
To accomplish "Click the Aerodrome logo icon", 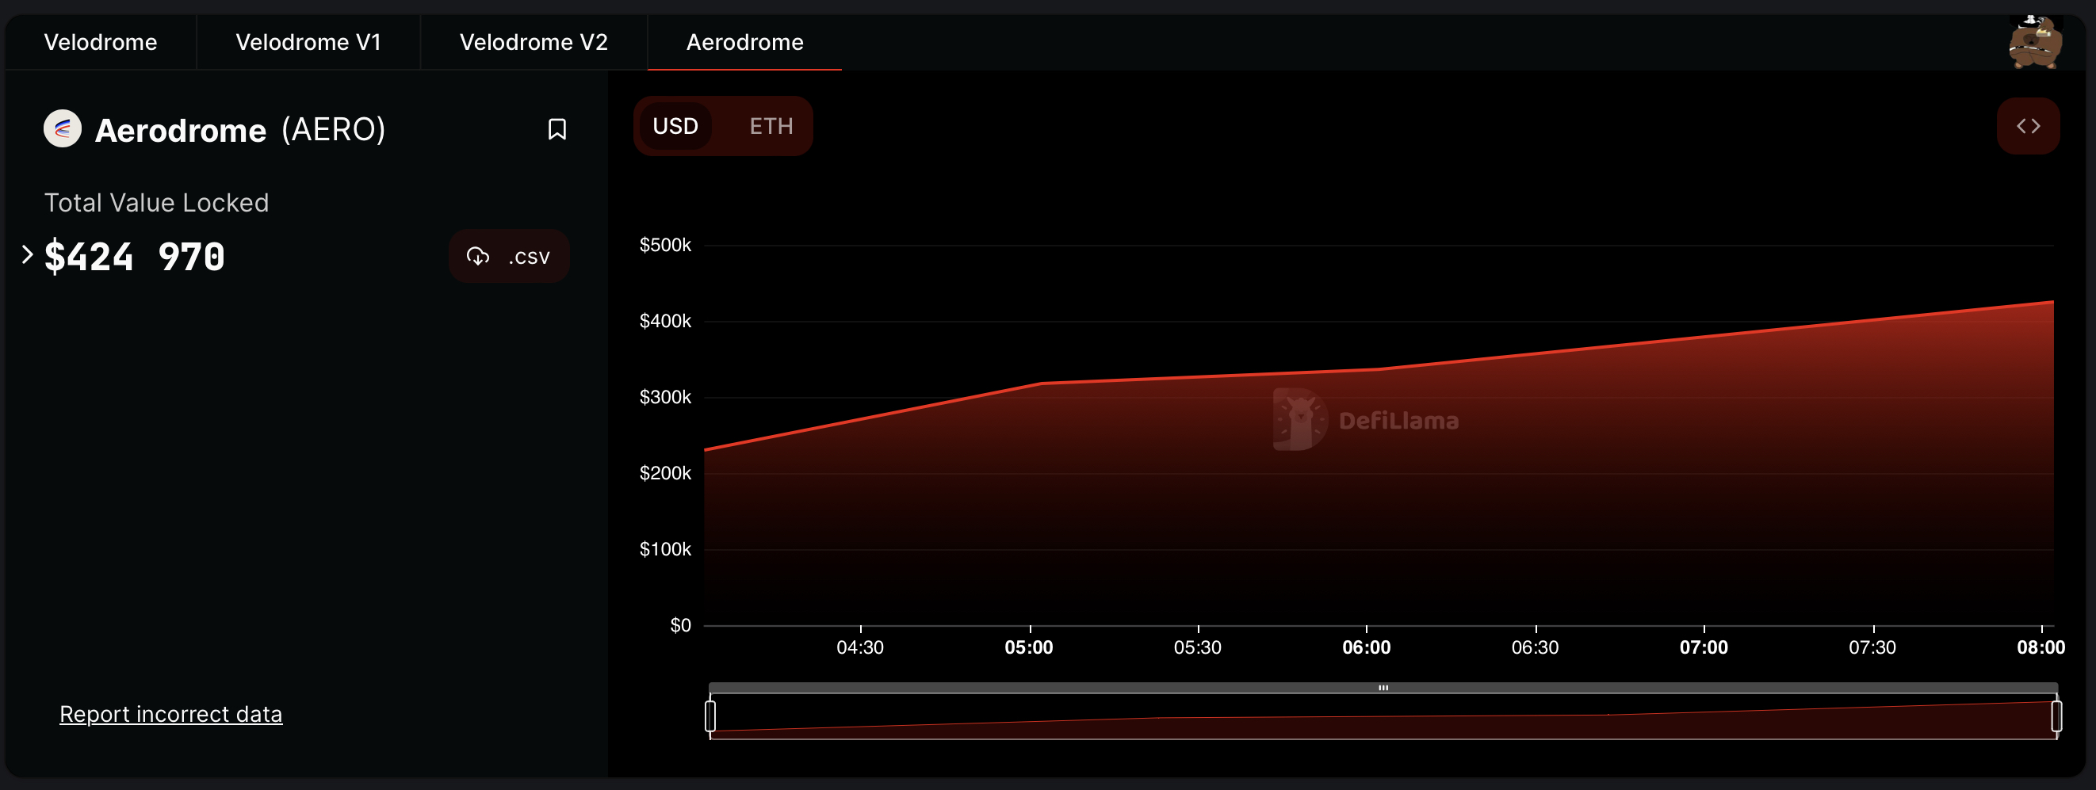I will 63,128.
